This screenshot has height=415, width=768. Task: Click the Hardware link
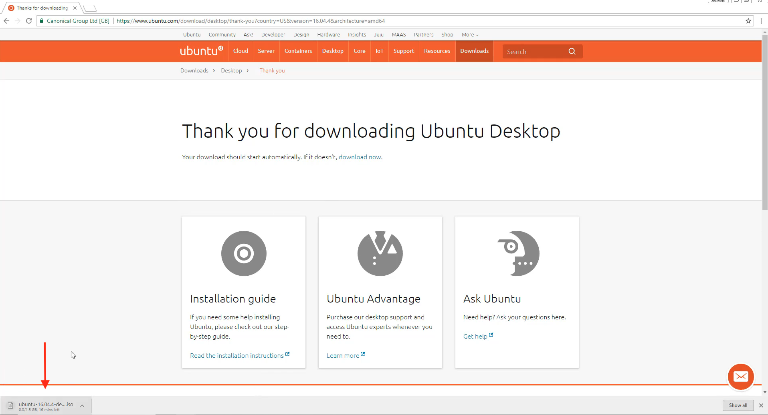point(329,35)
